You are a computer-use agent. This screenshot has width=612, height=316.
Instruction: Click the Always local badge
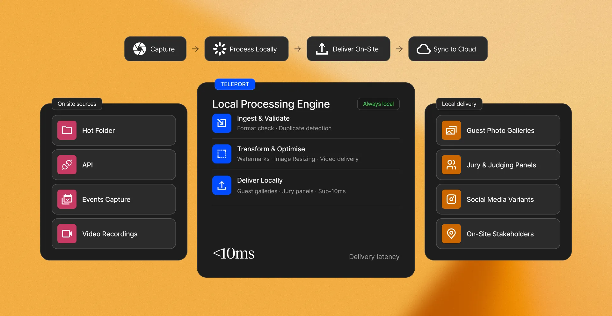pos(378,104)
